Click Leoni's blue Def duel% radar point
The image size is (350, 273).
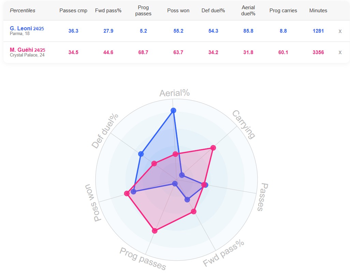[x=141, y=154]
